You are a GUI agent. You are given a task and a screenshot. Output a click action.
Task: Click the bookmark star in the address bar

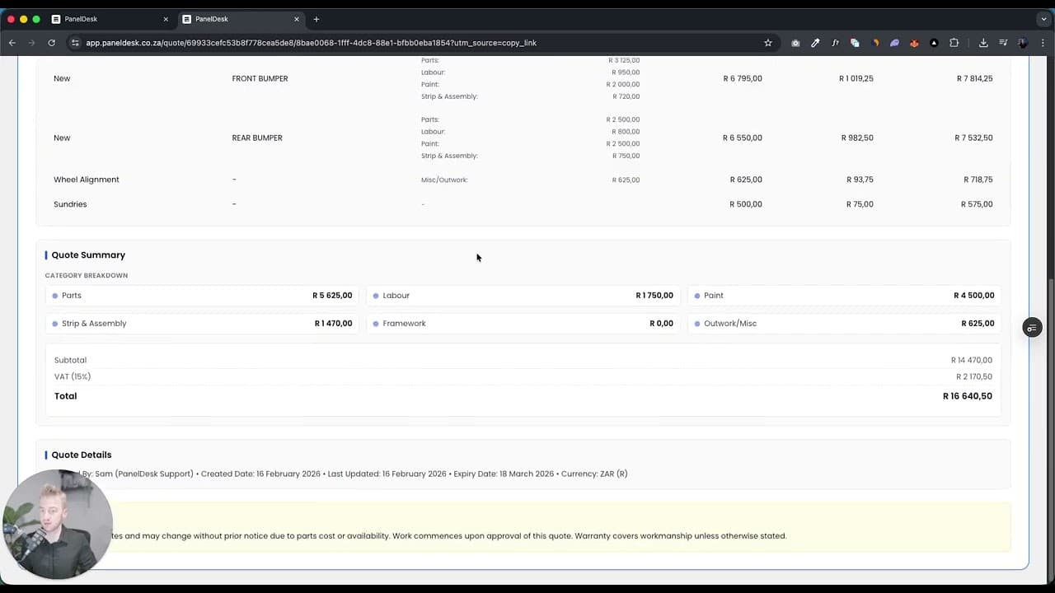[768, 43]
